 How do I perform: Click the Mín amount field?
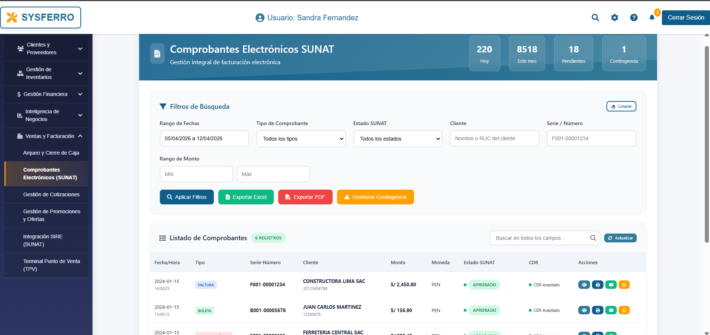[196, 174]
